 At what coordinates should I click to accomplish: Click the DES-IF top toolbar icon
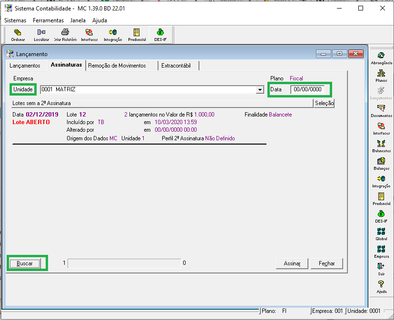click(160, 35)
